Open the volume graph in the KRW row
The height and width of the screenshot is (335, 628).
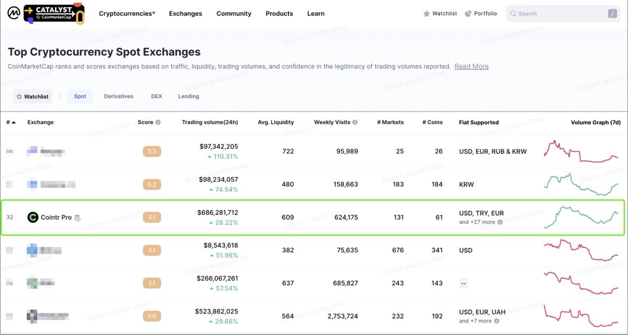pos(582,184)
